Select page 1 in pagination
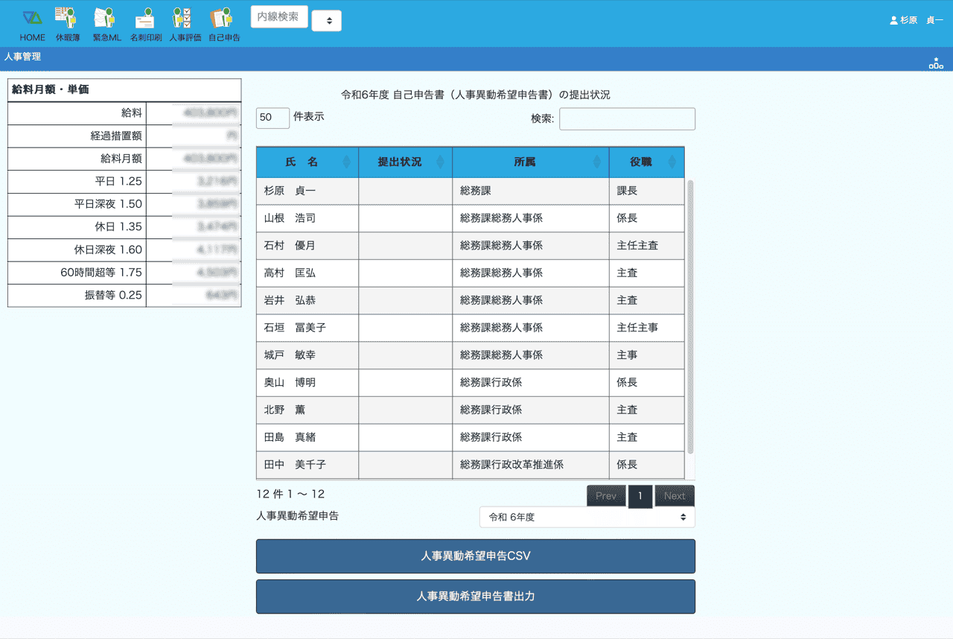Screen dimensions: 953x639 [x=640, y=496]
